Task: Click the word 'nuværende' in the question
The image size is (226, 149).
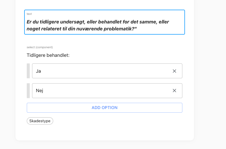Action: (x=89, y=29)
